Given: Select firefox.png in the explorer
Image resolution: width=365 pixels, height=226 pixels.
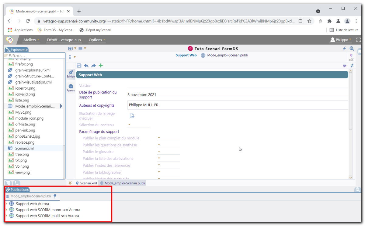Looking at the screenshot, I should [24, 64].
